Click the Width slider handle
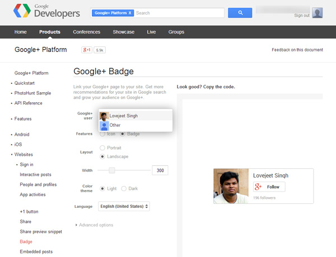 coord(111,170)
